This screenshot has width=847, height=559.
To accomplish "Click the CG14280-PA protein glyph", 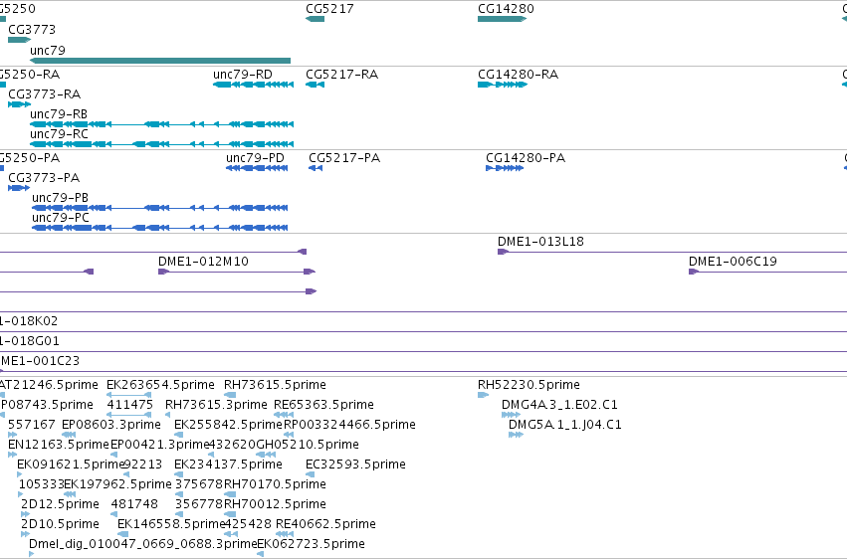I will [505, 168].
